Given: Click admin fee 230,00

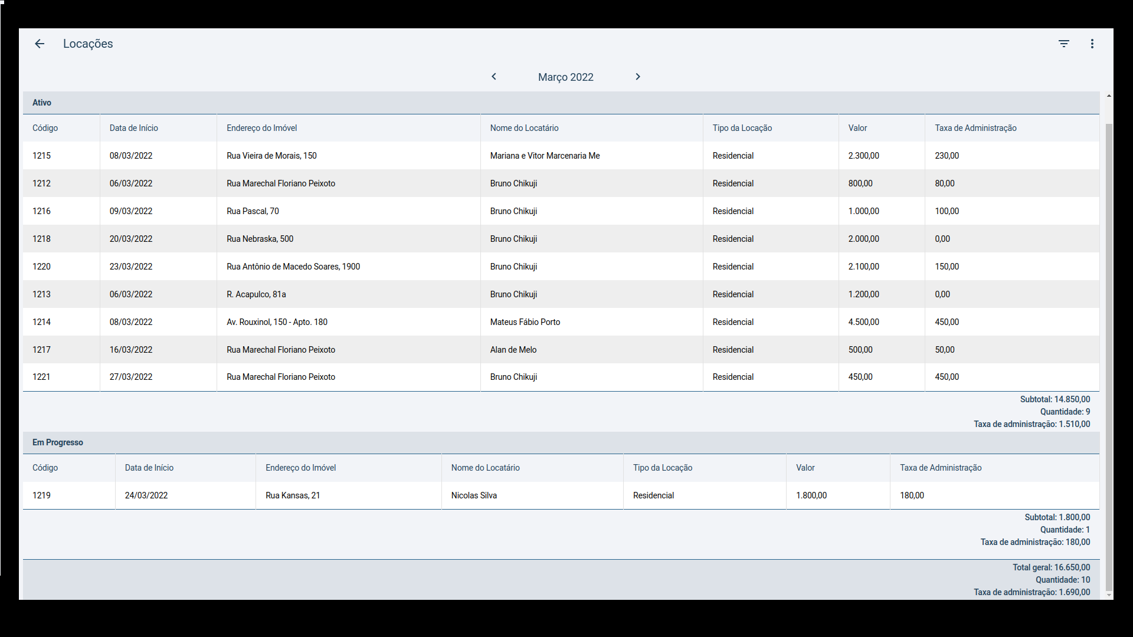Looking at the screenshot, I should tap(947, 156).
